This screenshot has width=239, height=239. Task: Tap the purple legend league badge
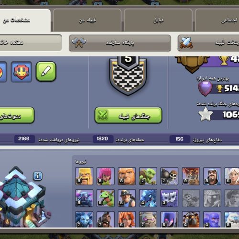pyautogui.click(x=205, y=88)
